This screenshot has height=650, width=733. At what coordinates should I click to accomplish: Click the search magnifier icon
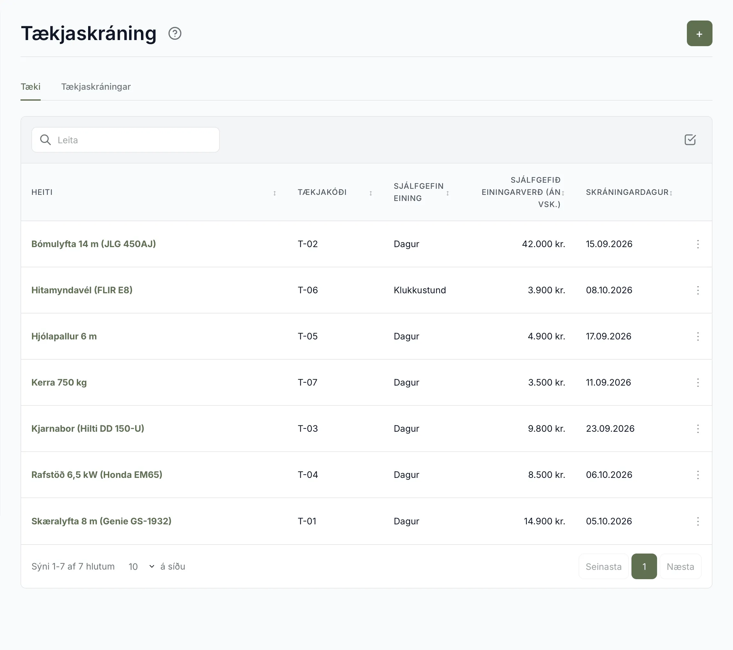[45, 139]
